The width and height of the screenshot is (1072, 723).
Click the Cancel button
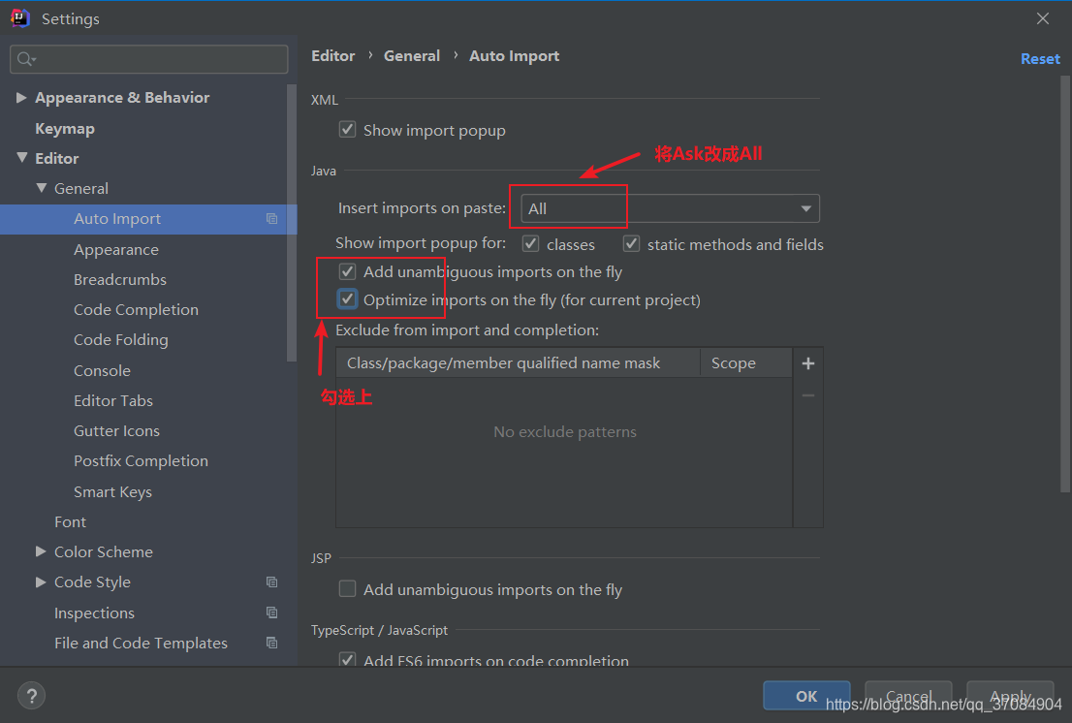click(x=908, y=696)
